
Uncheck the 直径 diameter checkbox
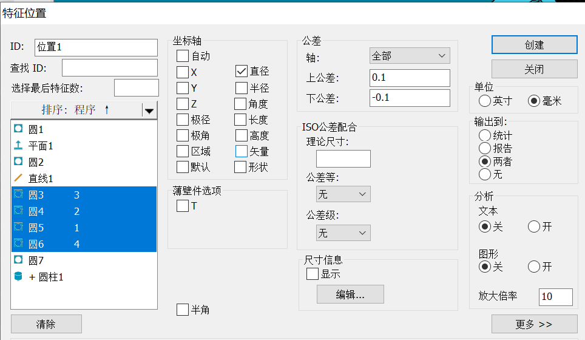[x=241, y=72]
